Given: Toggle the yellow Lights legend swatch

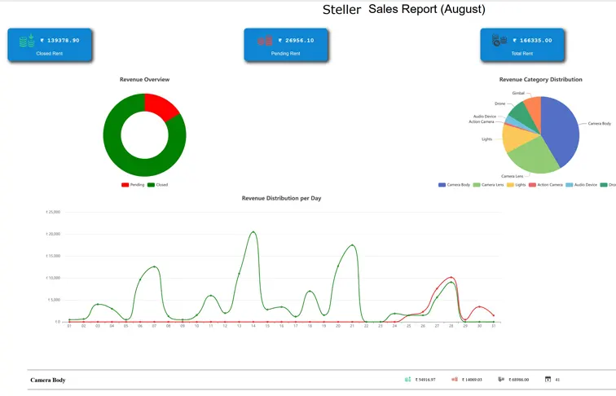Looking at the screenshot, I should pyautogui.click(x=510, y=185).
